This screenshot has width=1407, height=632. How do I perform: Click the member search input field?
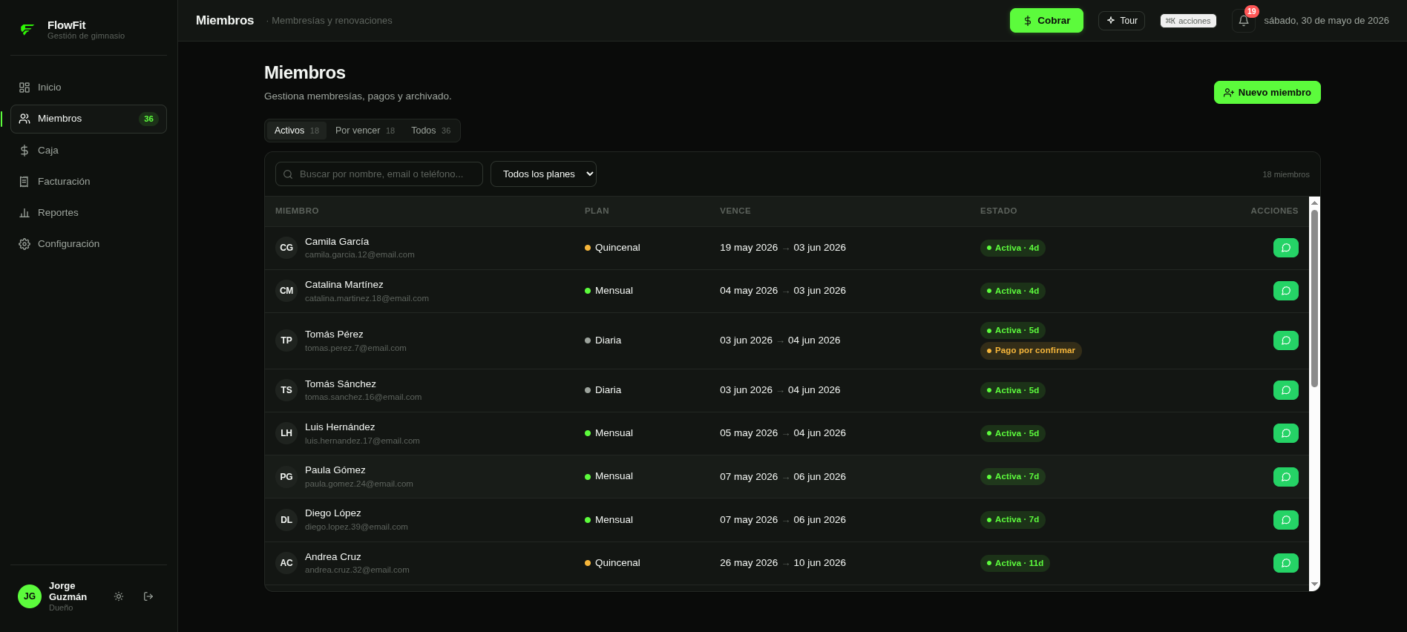click(379, 174)
